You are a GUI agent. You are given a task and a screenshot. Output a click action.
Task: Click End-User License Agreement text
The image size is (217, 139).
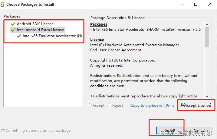point(116,50)
